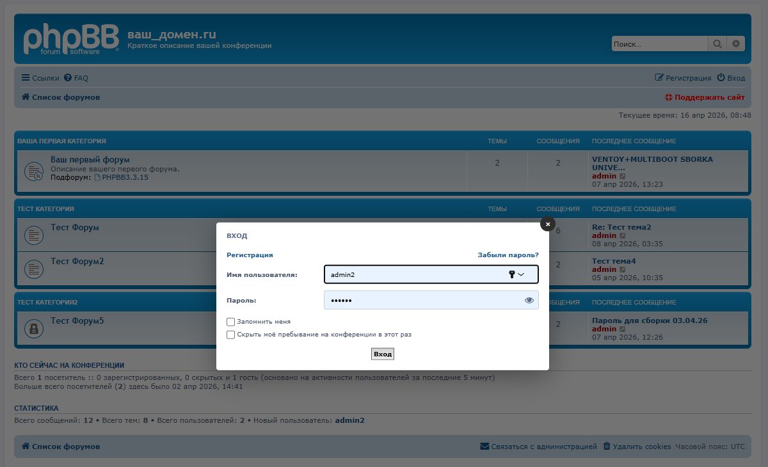The image size is (768, 467).
Task: Click the Тест Форум5 locked forum icon
Action: coord(33,329)
